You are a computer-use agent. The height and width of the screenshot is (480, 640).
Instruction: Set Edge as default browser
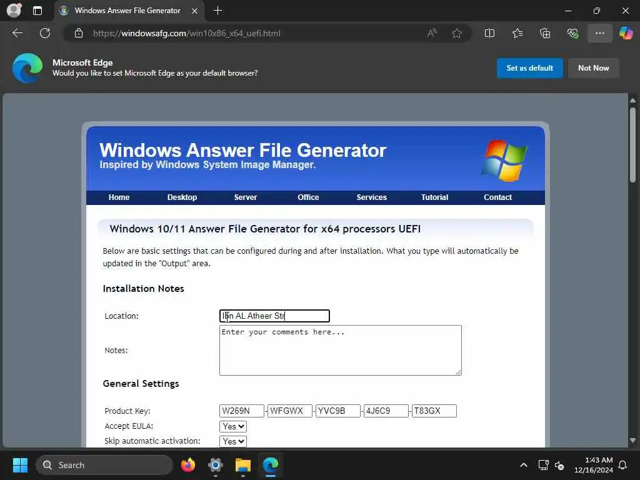[529, 67]
